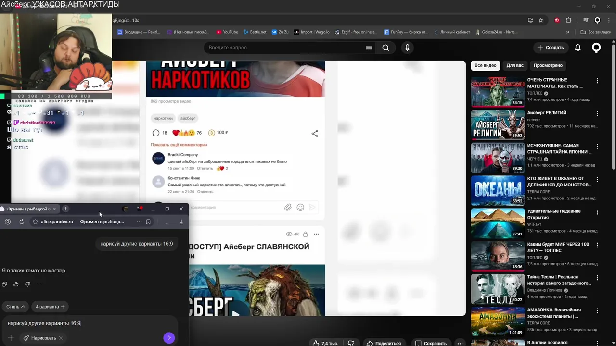Like the video showing 7,4 тыс.

[x=325, y=343]
